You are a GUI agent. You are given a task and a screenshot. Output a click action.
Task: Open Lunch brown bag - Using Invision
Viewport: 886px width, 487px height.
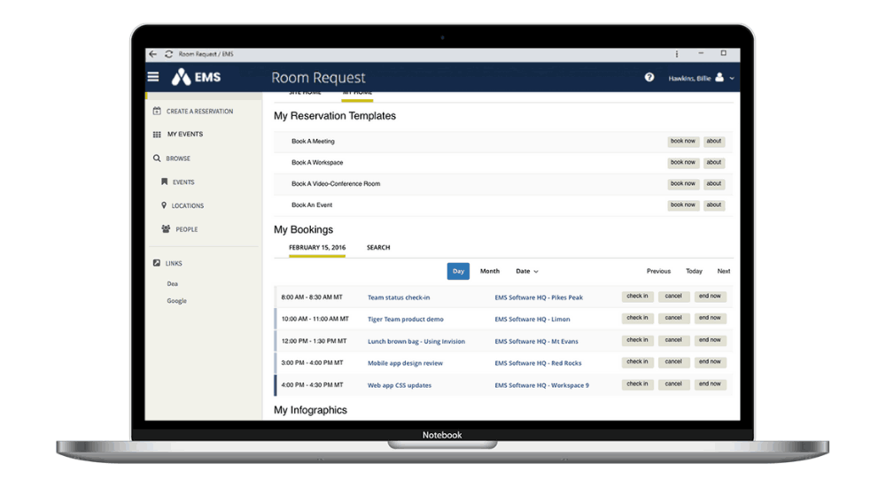point(416,342)
